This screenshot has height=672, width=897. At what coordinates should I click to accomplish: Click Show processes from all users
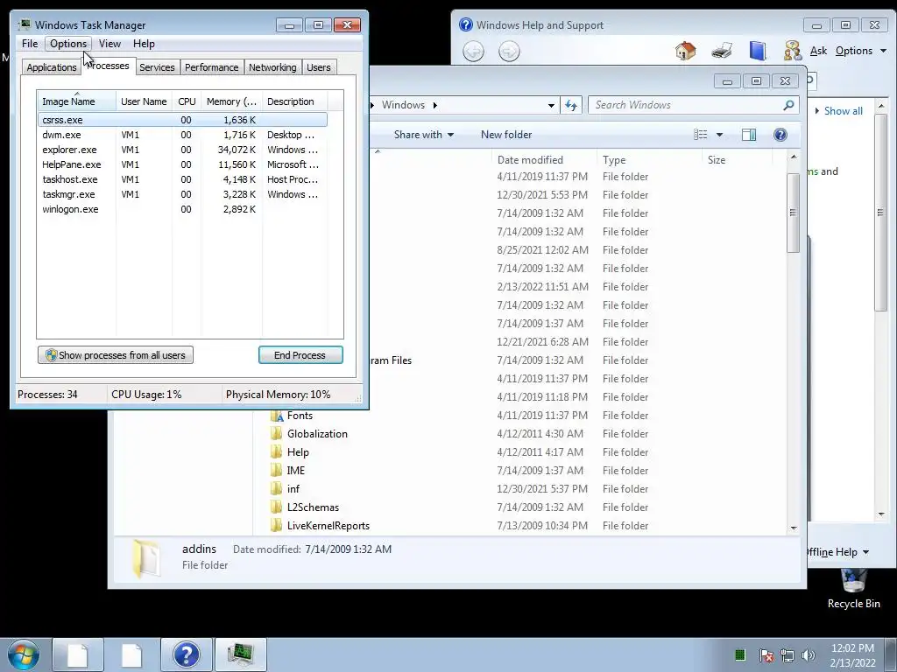[x=116, y=355]
